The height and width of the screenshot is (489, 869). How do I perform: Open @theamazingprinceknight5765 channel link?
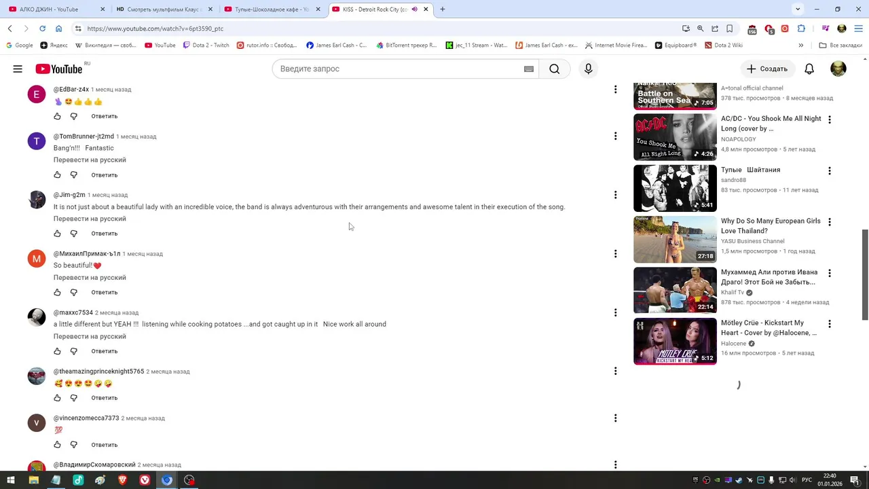point(99,372)
